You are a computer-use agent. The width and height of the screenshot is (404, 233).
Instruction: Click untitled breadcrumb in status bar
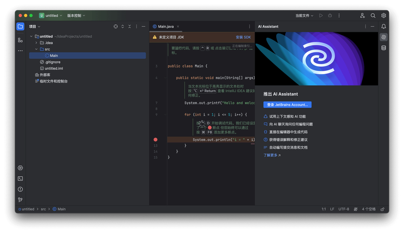[26, 209]
